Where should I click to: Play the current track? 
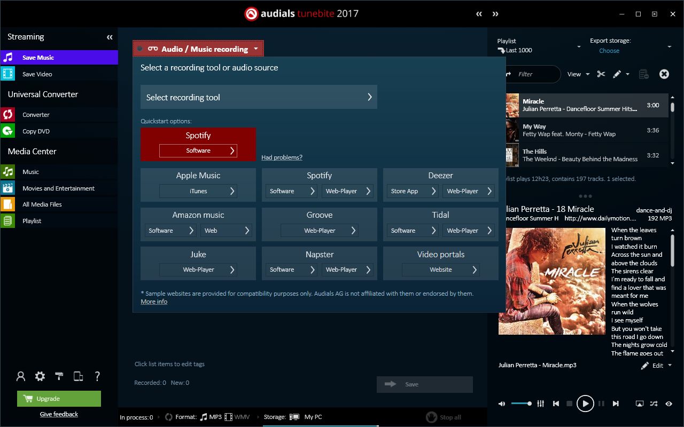tap(585, 404)
